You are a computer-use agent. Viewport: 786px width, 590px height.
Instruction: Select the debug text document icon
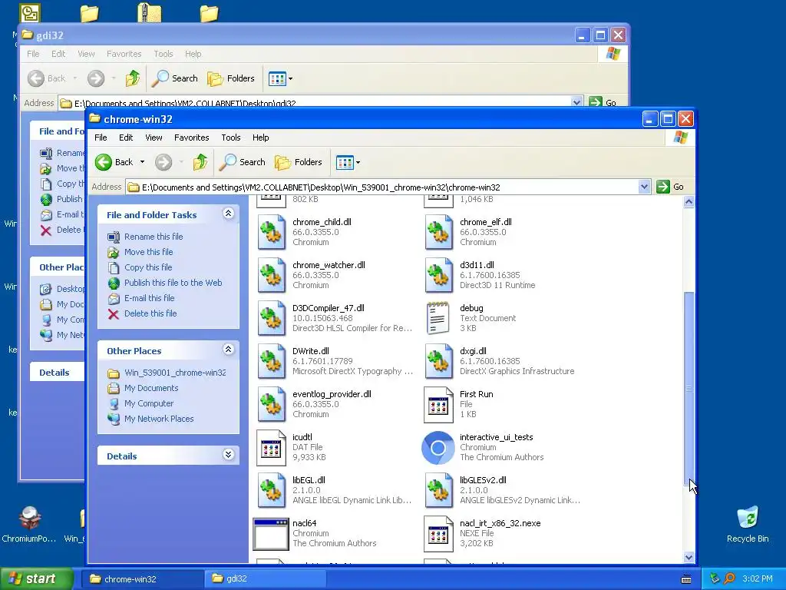pyautogui.click(x=438, y=318)
